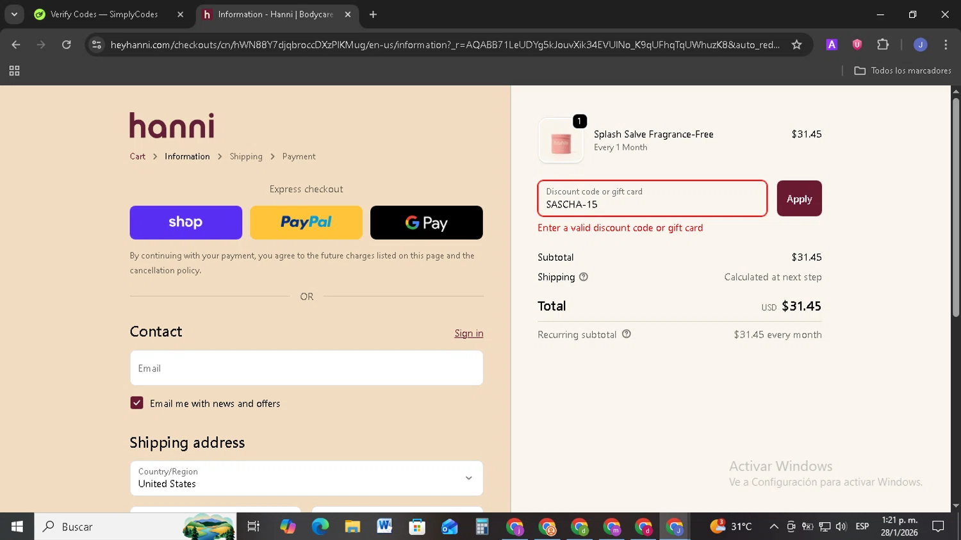
Task: View site information icon in address bar
Action: pos(97,44)
